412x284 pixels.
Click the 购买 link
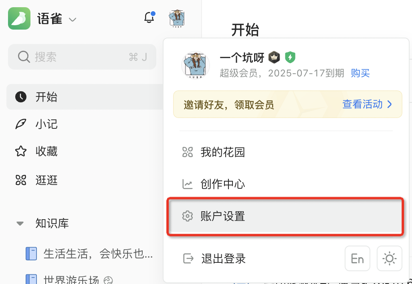coord(360,73)
